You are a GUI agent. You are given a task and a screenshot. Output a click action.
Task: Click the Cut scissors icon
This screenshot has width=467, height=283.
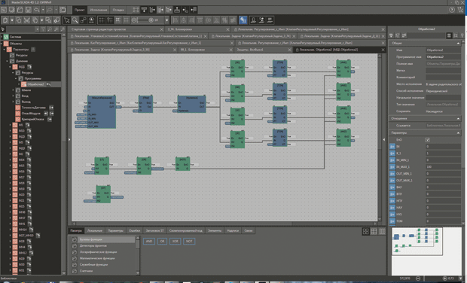[27, 20]
